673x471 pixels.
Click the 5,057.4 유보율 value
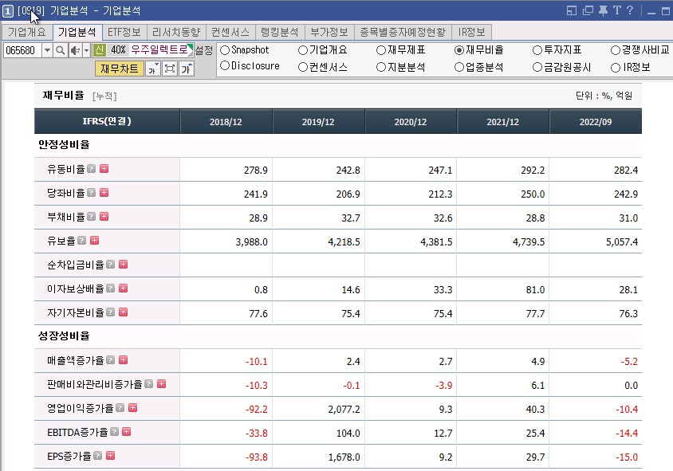point(621,242)
